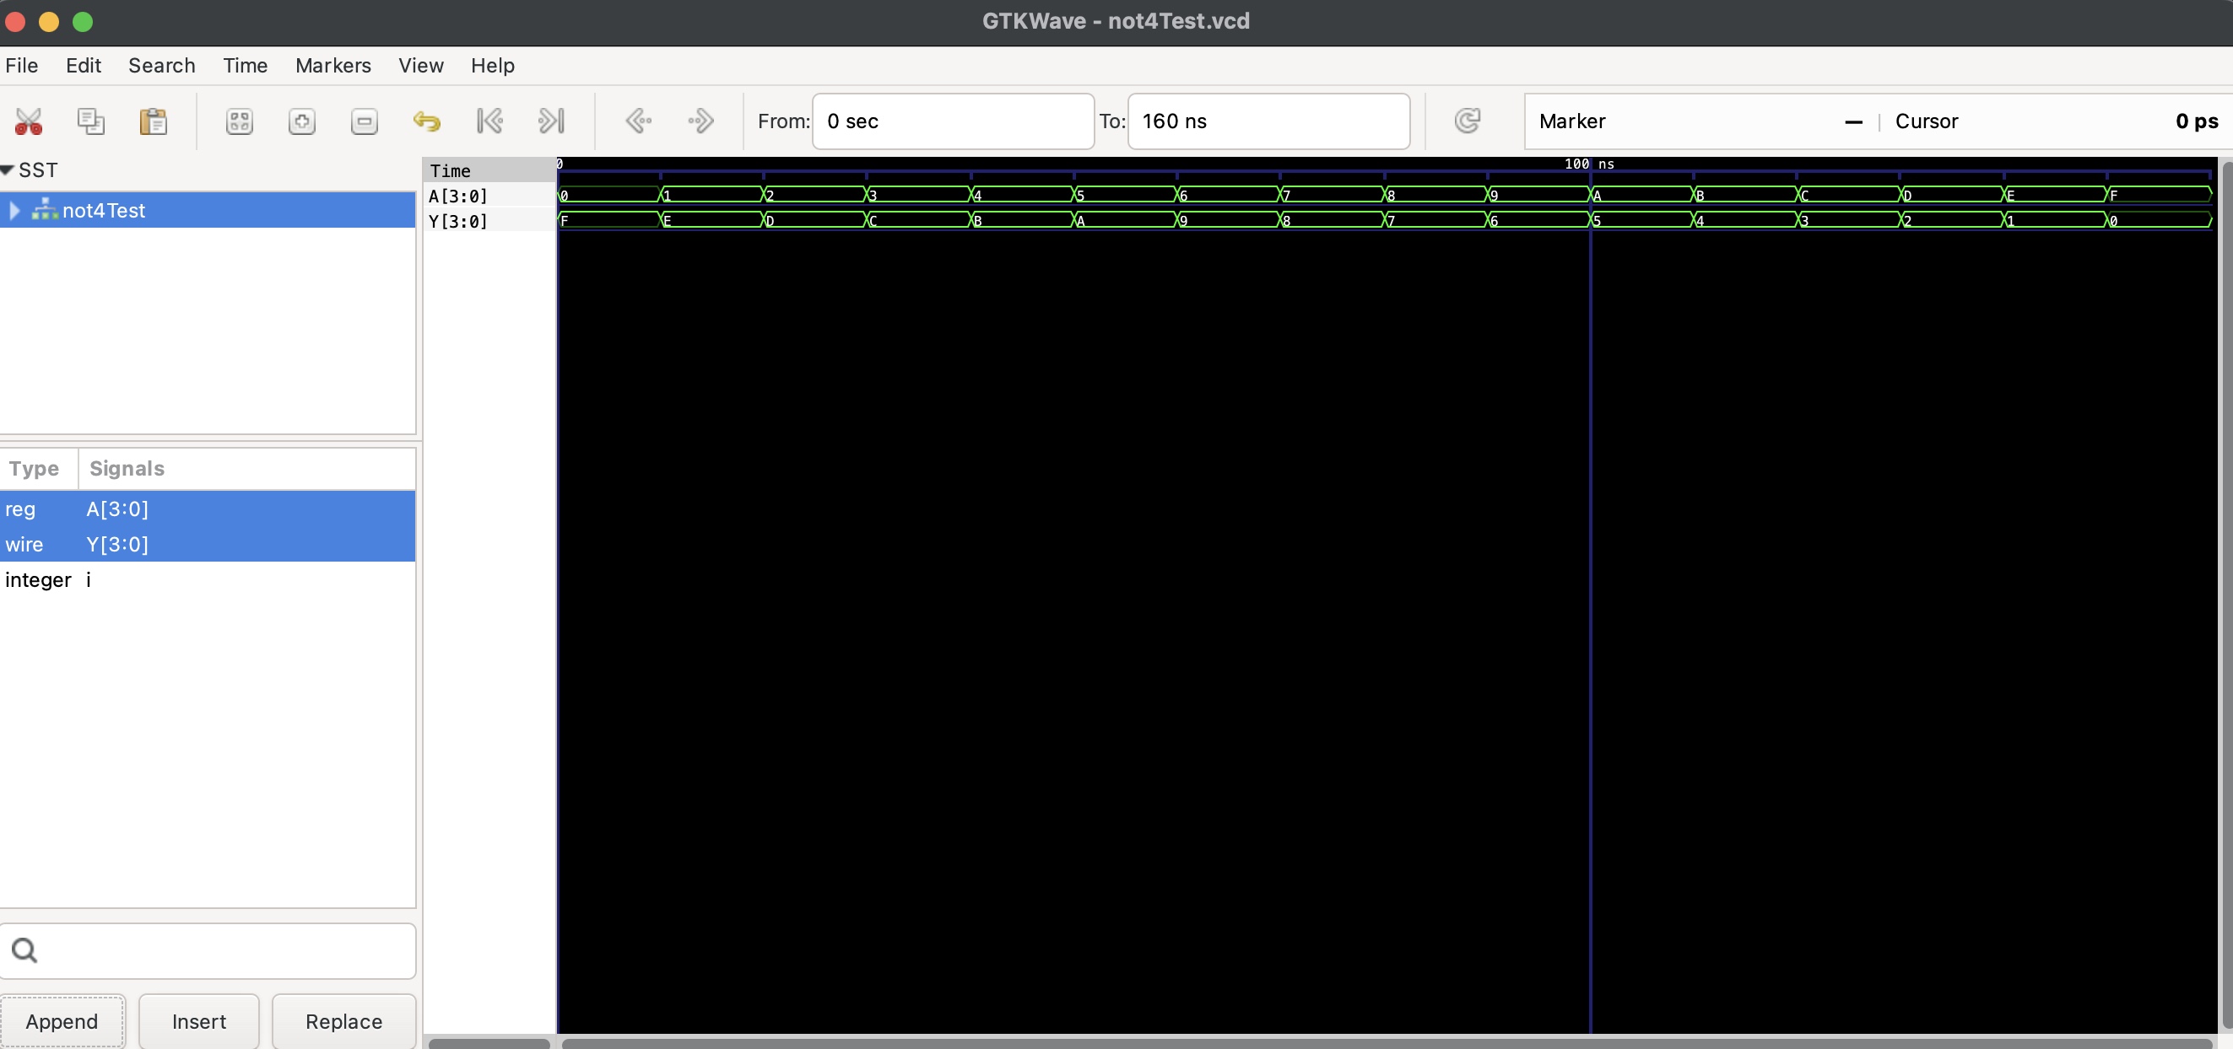Fetch previous edge with the left arrows
The height and width of the screenshot is (1049, 2233).
pyautogui.click(x=640, y=121)
